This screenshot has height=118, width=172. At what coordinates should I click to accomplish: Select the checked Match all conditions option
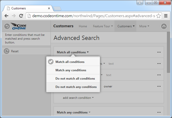coord(70,62)
